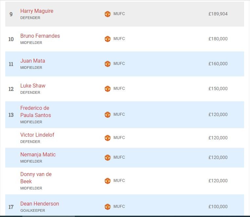Open the Luke Shaw name link
Viewport: 250px width, 217px height.
(x=33, y=86)
